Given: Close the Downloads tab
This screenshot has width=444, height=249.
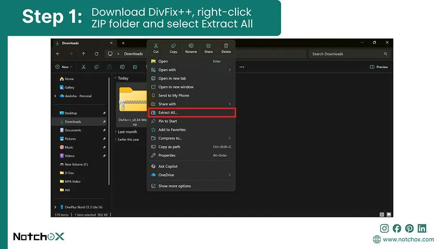Looking at the screenshot, I should click(x=111, y=43).
